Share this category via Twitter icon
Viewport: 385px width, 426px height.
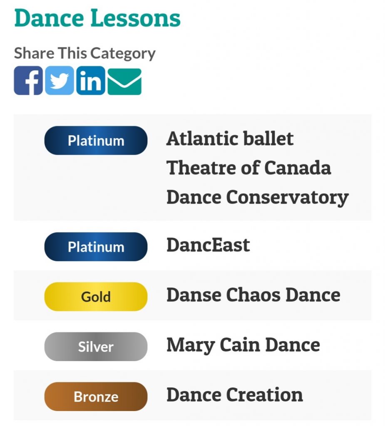pos(60,81)
